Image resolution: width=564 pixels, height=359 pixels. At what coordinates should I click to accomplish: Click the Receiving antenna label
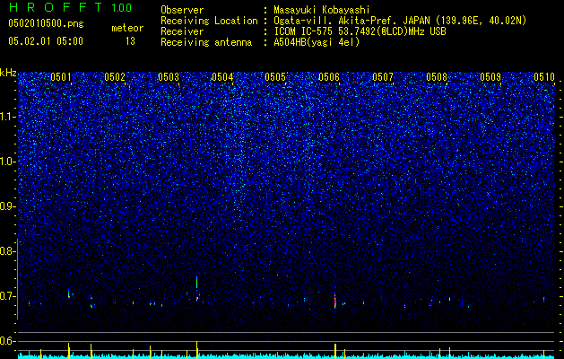click(x=206, y=42)
